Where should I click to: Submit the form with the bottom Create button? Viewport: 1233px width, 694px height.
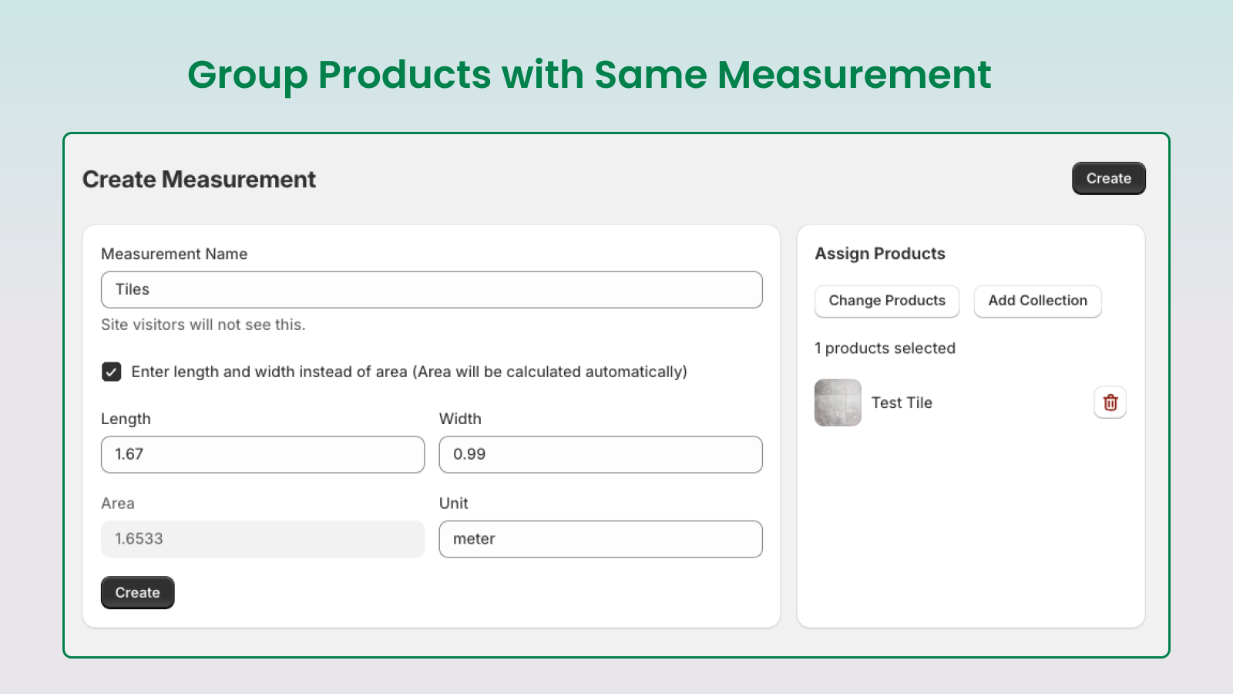137,592
